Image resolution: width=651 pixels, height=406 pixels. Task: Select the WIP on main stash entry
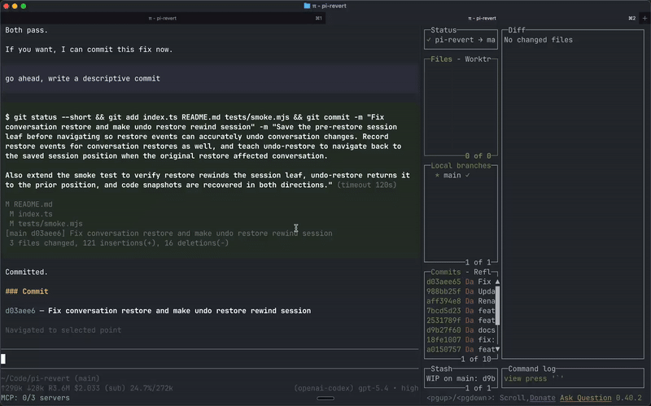(x=461, y=378)
